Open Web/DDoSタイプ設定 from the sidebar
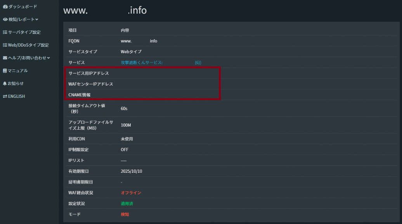 (x=29, y=45)
